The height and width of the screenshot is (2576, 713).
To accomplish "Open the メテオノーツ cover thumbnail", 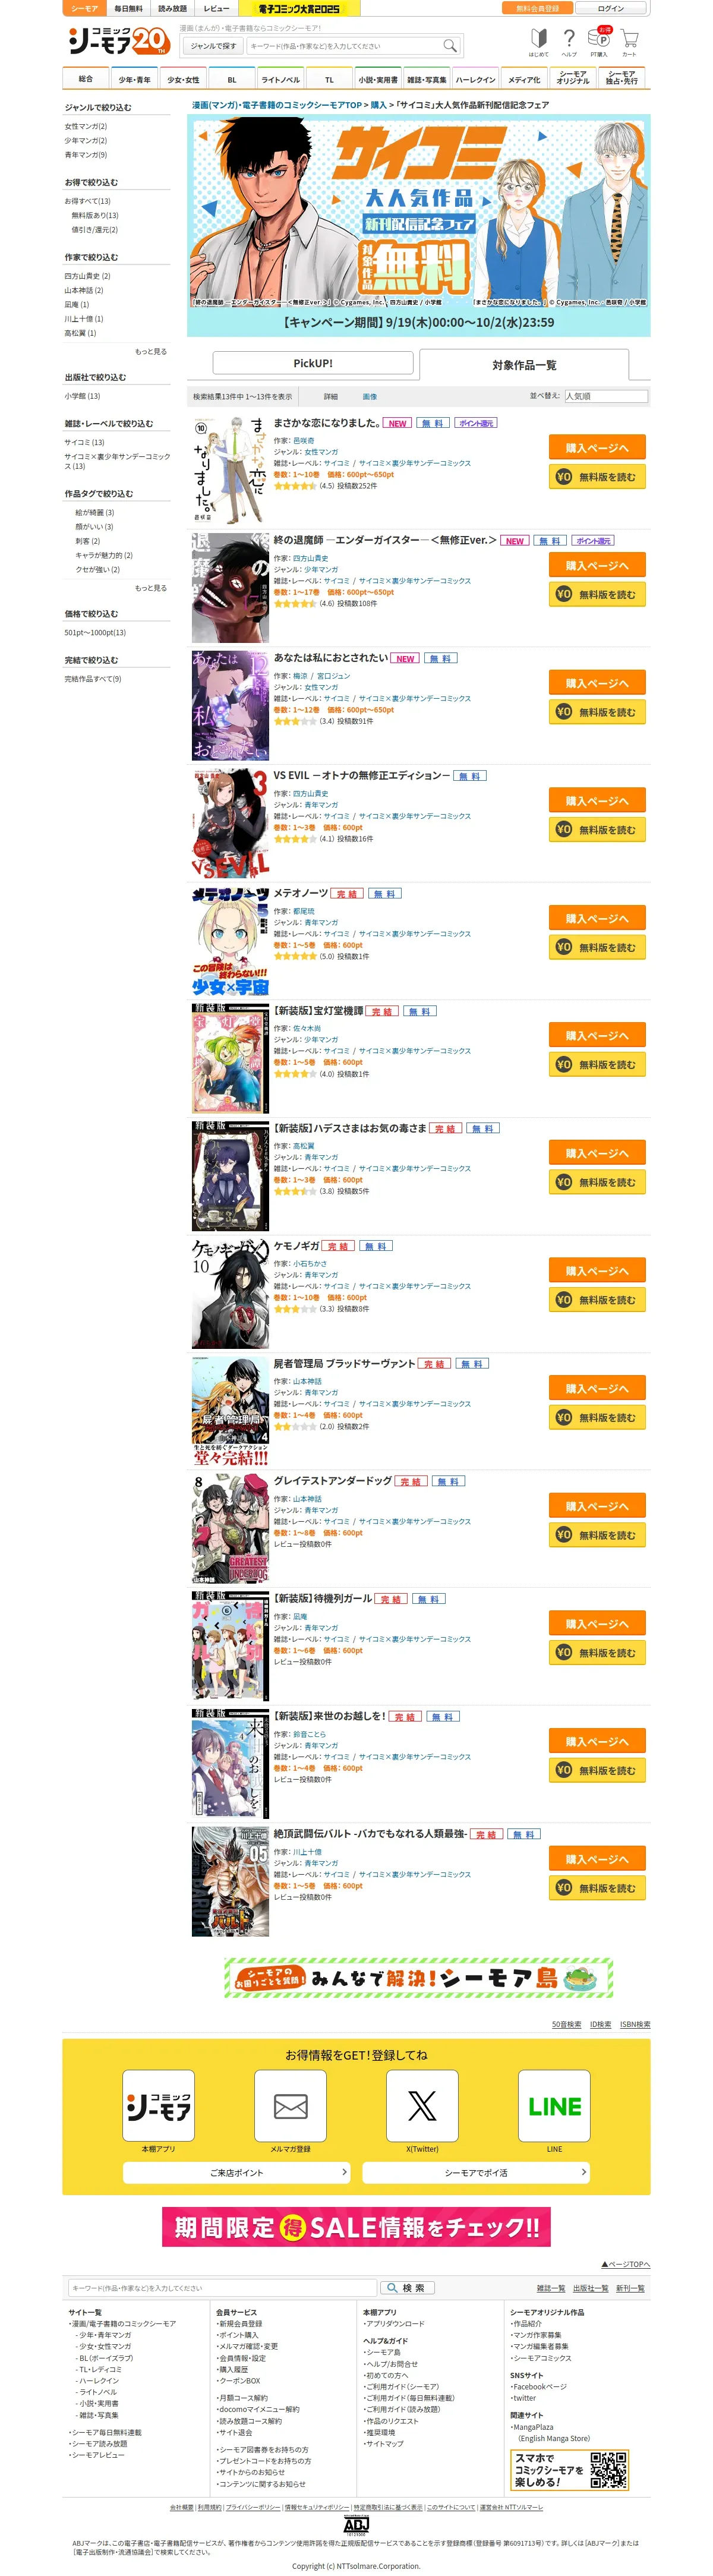I will [230, 941].
